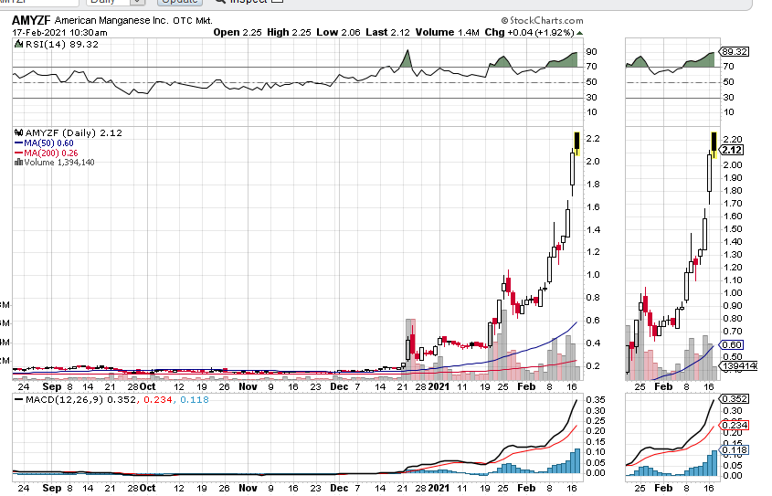Click the timestamp 17-Feb-2021 10:30am
The height and width of the screenshot is (496, 772).
coord(59,33)
